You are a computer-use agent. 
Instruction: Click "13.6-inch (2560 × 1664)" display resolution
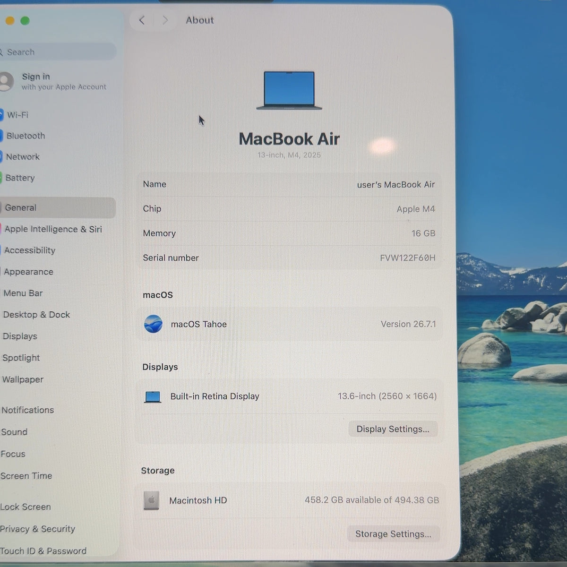click(x=387, y=396)
